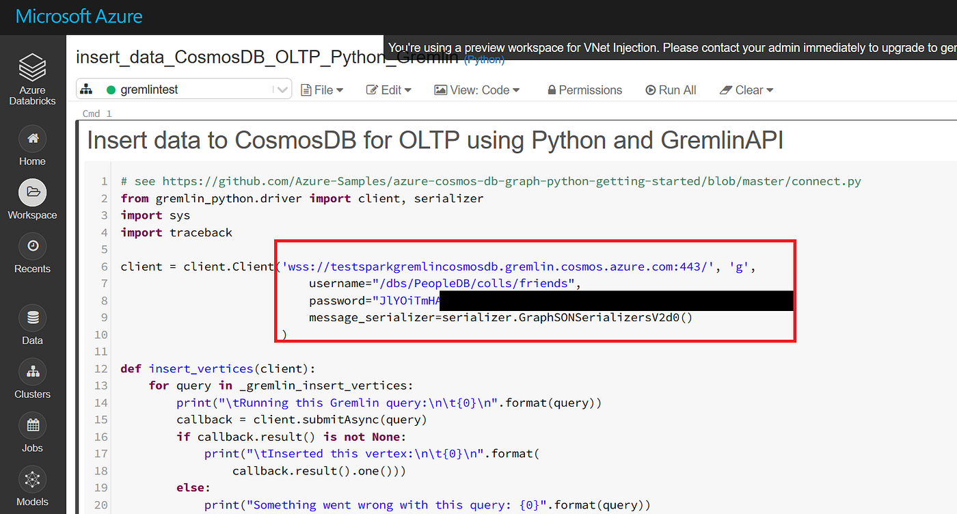
Task: Open the View: Code menu
Action: [x=477, y=90]
